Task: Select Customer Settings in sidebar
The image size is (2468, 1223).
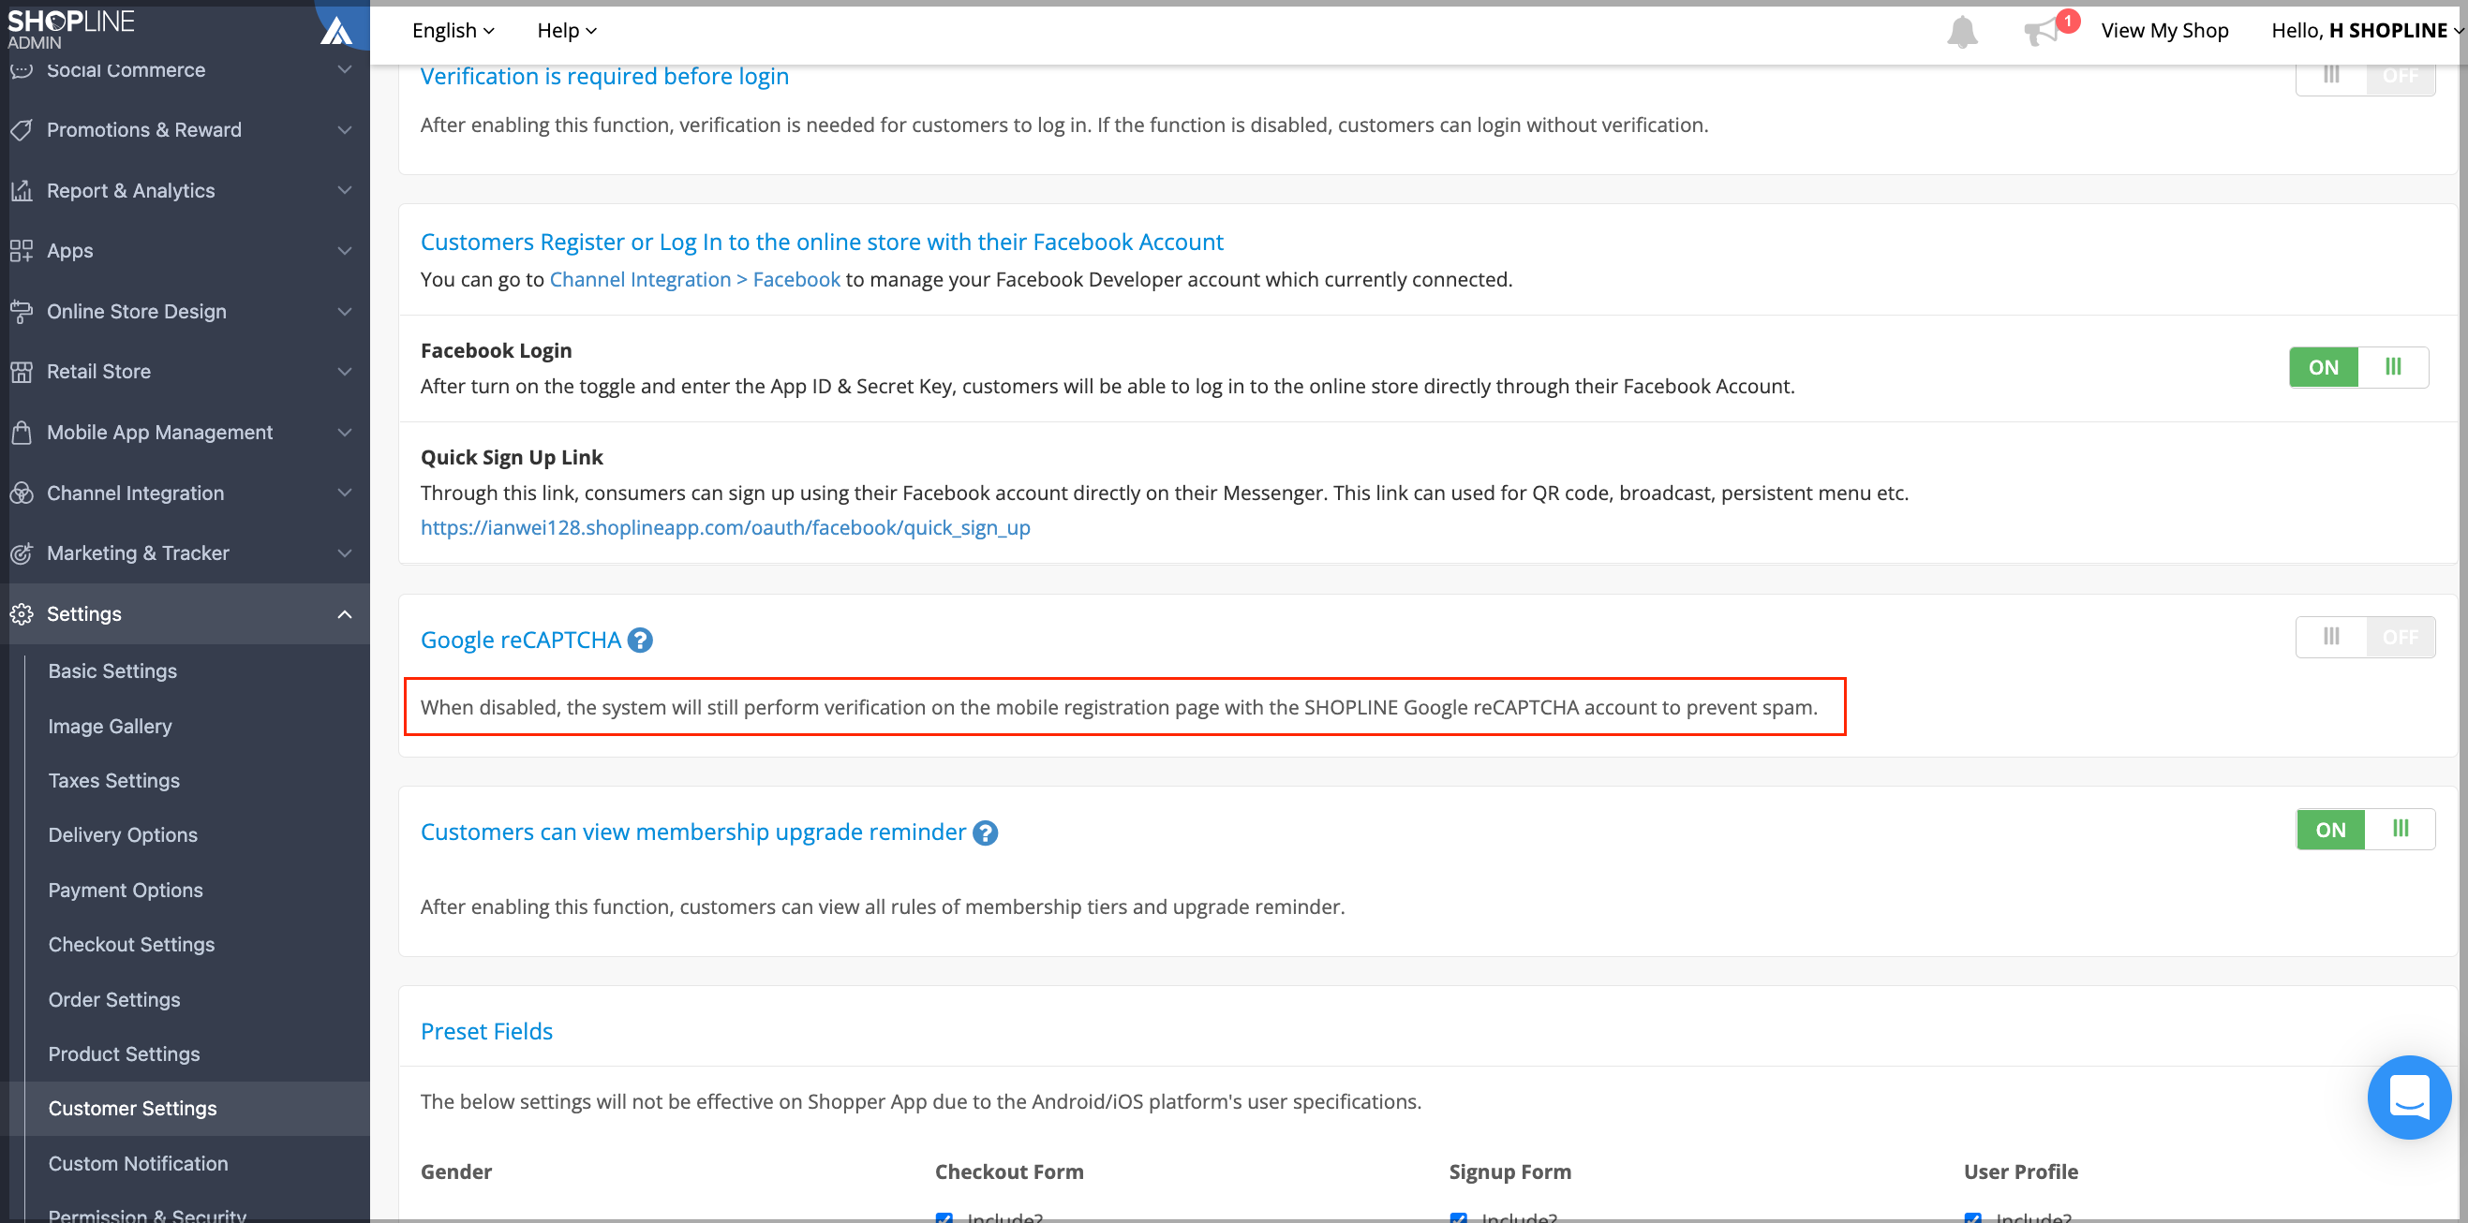Action: pyautogui.click(x=132, y=1109)
